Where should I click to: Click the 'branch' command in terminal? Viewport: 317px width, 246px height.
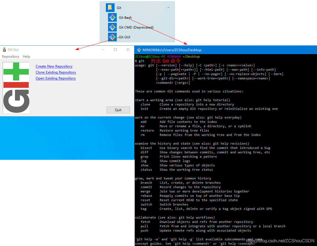(x=146, y=183)
